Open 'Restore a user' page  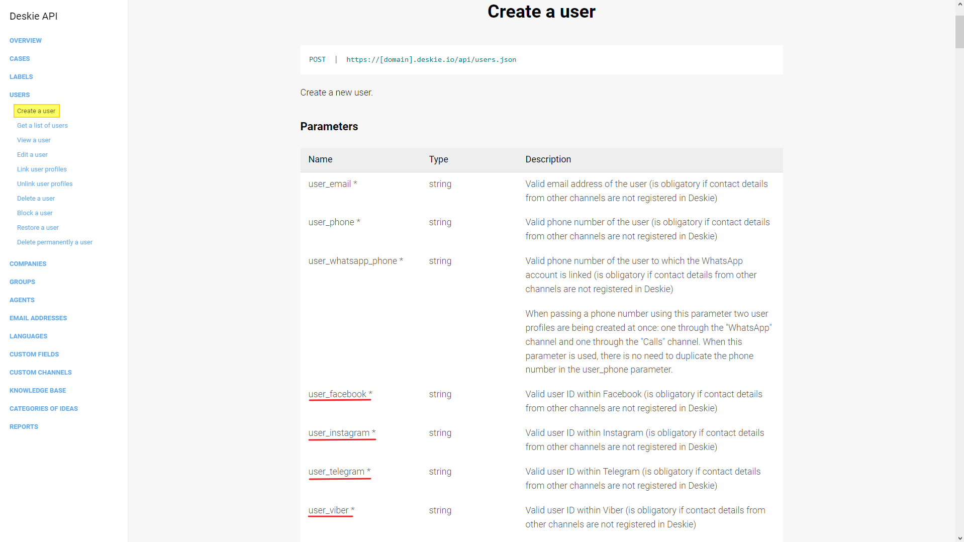pyautogui.click(x=38, y=228)
